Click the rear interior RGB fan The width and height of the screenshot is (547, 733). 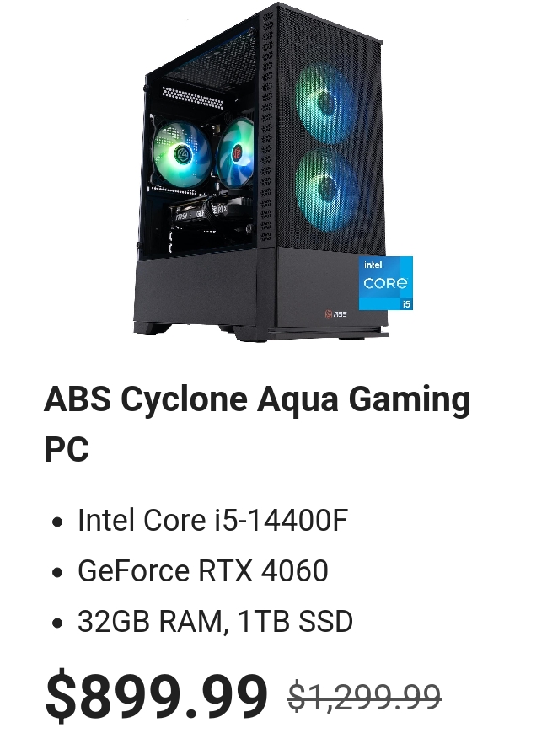coord(181,153)
